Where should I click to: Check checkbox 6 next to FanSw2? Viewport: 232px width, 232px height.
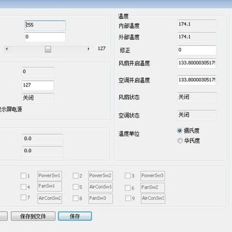pos(128,188)
